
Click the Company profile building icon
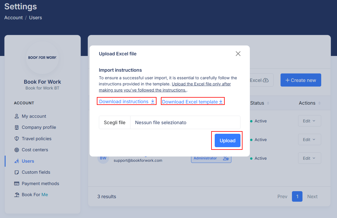(x=17, y=127)
